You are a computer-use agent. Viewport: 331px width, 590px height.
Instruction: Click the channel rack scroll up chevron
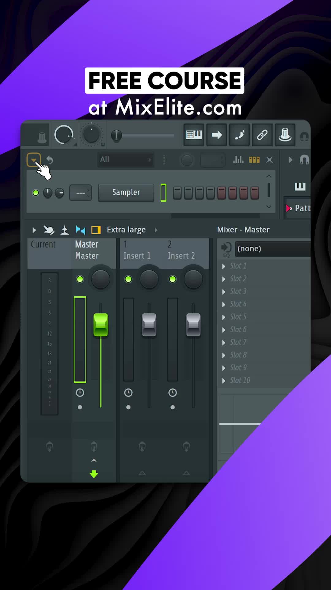tap(269, 176)
